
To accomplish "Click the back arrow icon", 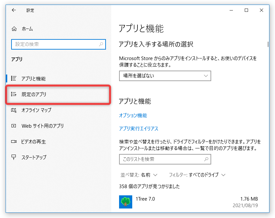I will tap(14, 10).
